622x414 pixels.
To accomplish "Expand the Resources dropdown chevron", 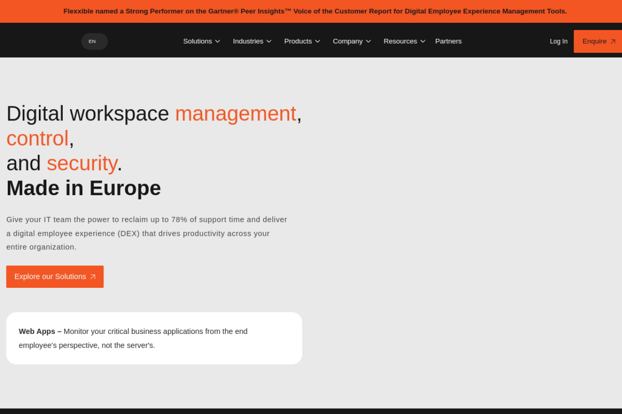I will (423, 41).
